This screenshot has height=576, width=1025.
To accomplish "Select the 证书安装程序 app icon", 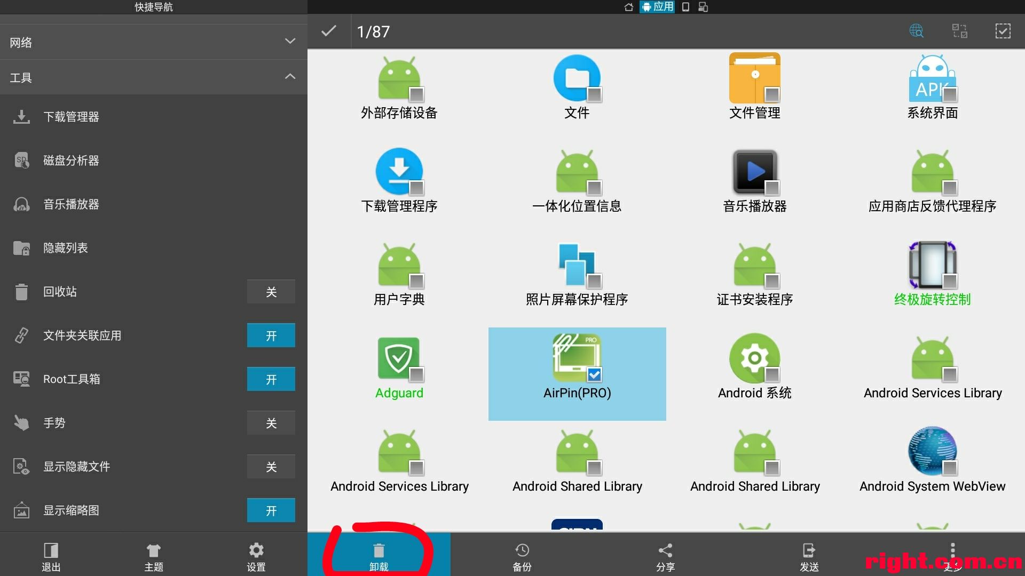I will [x=755, y=265].
